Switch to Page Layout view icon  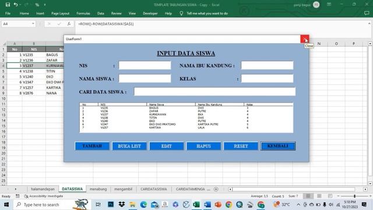point(319,196)
